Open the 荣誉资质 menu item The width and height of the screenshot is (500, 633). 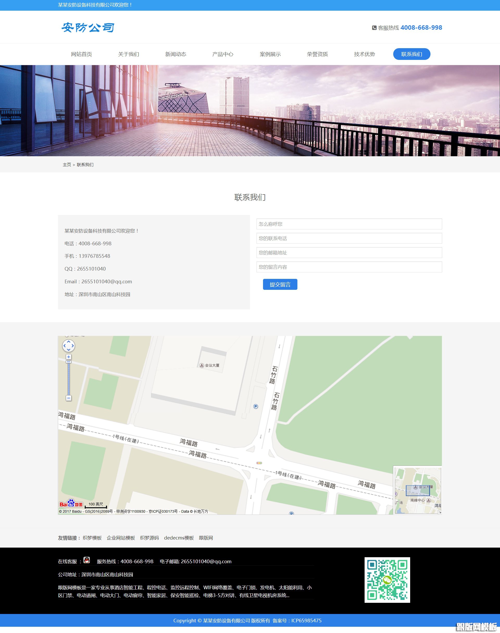[x=317, y=54]
